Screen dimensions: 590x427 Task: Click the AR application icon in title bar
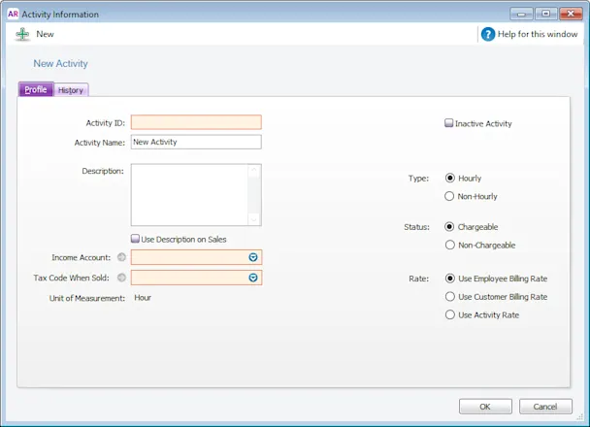[x=13, y=14]
